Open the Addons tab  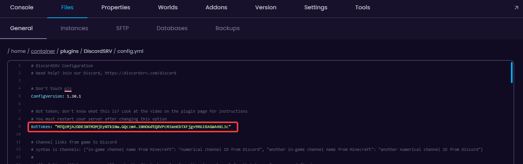pos(216,7)
